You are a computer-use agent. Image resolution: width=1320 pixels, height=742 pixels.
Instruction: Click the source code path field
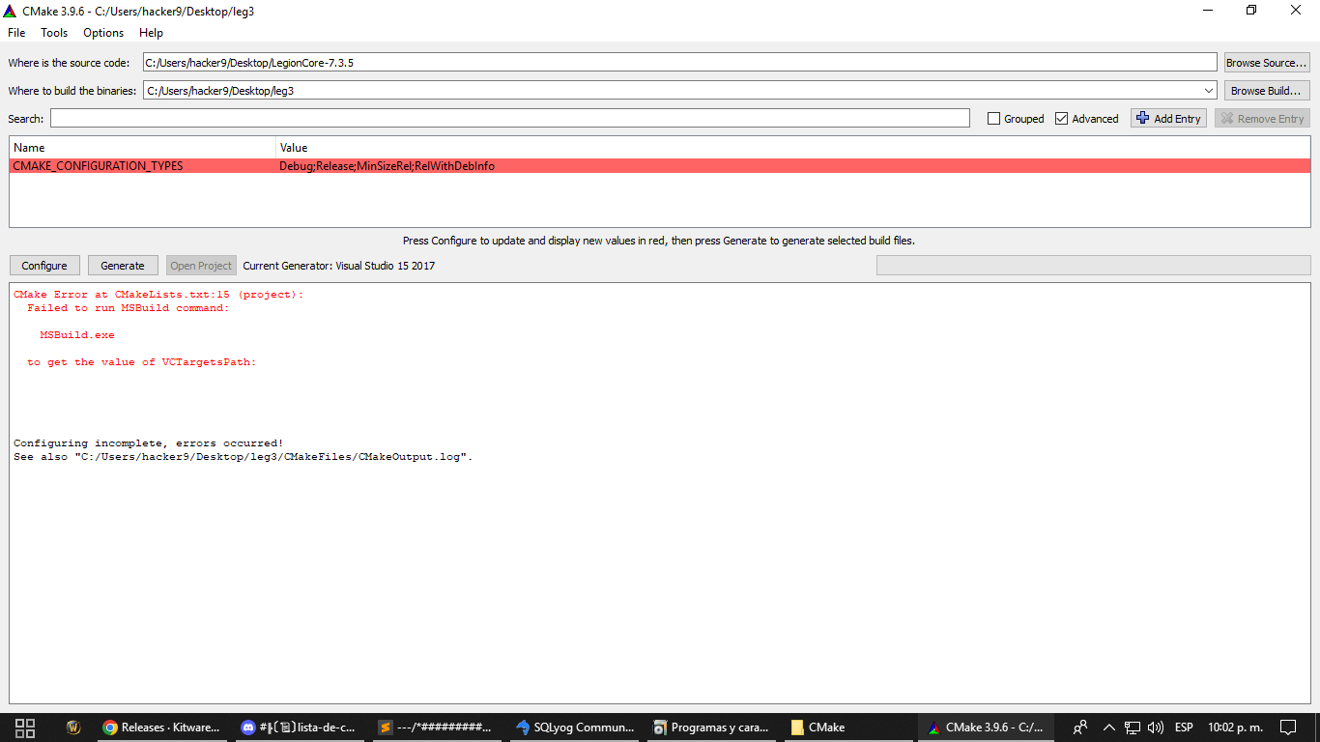click(x=679, y=62)
